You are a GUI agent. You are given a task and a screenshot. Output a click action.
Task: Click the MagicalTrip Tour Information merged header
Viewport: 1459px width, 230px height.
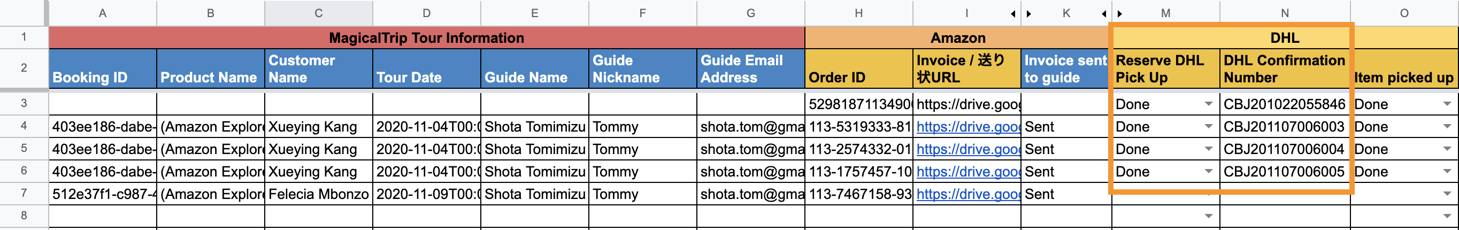(426, 38)
